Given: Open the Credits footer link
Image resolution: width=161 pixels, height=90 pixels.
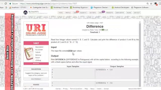Looking at the screenshot, I should [x=99, y=89].
